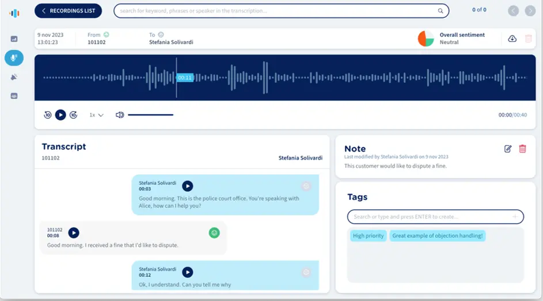Open the recordings microphone icon in sidebar

point(14,57)
